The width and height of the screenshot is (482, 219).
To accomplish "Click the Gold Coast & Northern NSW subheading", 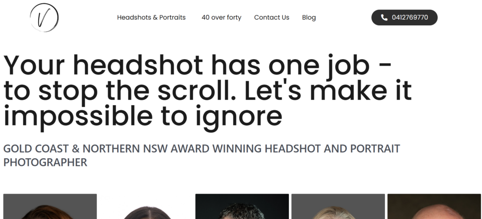I will pos(201,155).
